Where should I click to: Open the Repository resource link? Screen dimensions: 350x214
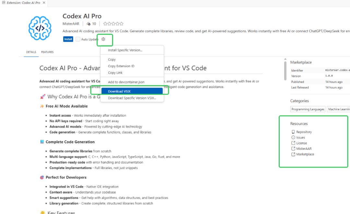click(304, 132)
